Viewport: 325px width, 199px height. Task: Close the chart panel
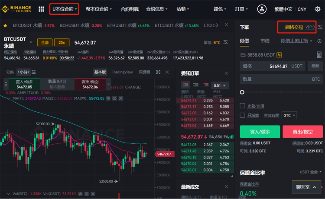167,72
